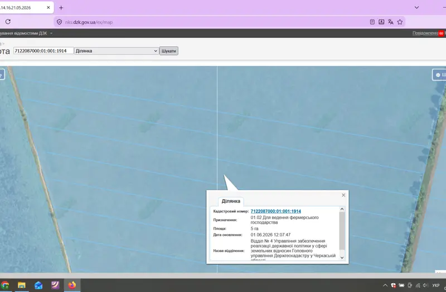446x292 pixels.
Task: Click popup scrollbar down arrow
Action: click(x=342, y=258)
